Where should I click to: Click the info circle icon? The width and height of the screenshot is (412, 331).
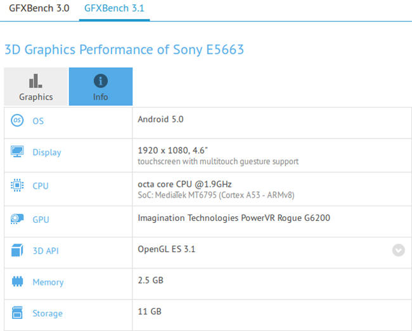tap(101, 81)
